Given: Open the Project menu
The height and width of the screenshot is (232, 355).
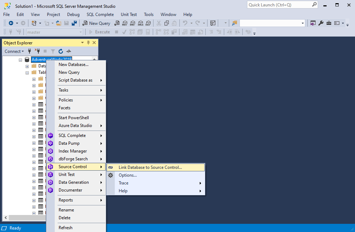Looking at the screenshot, I should (53, 15).
